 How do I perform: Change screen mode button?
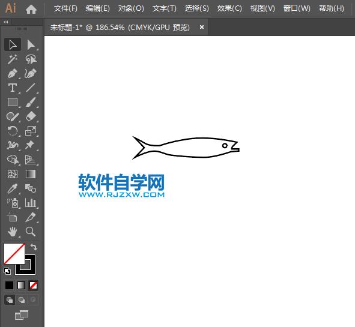click(22, 315)
